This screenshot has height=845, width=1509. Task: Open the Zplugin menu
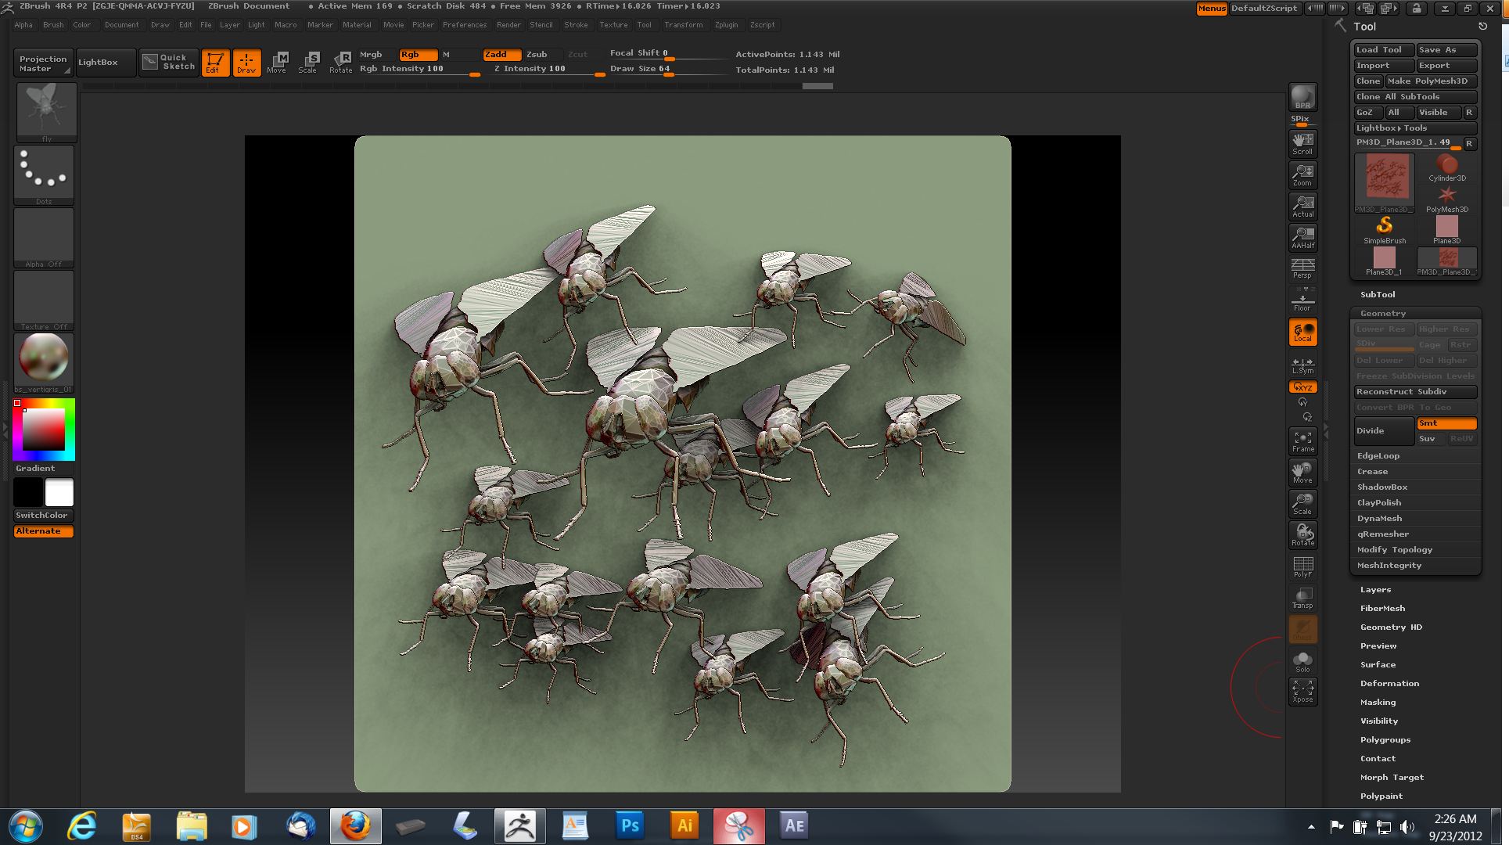726,25
